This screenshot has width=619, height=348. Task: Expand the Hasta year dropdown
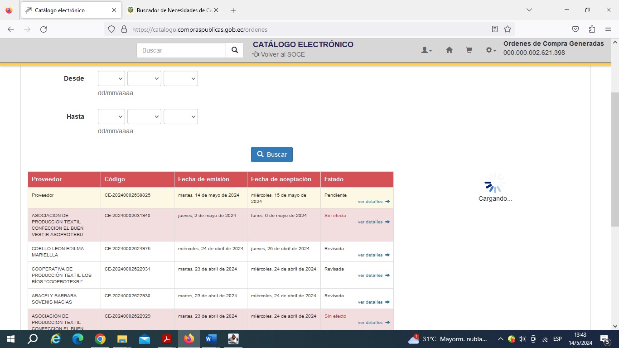pyautogui.click(x=180, y=116)
